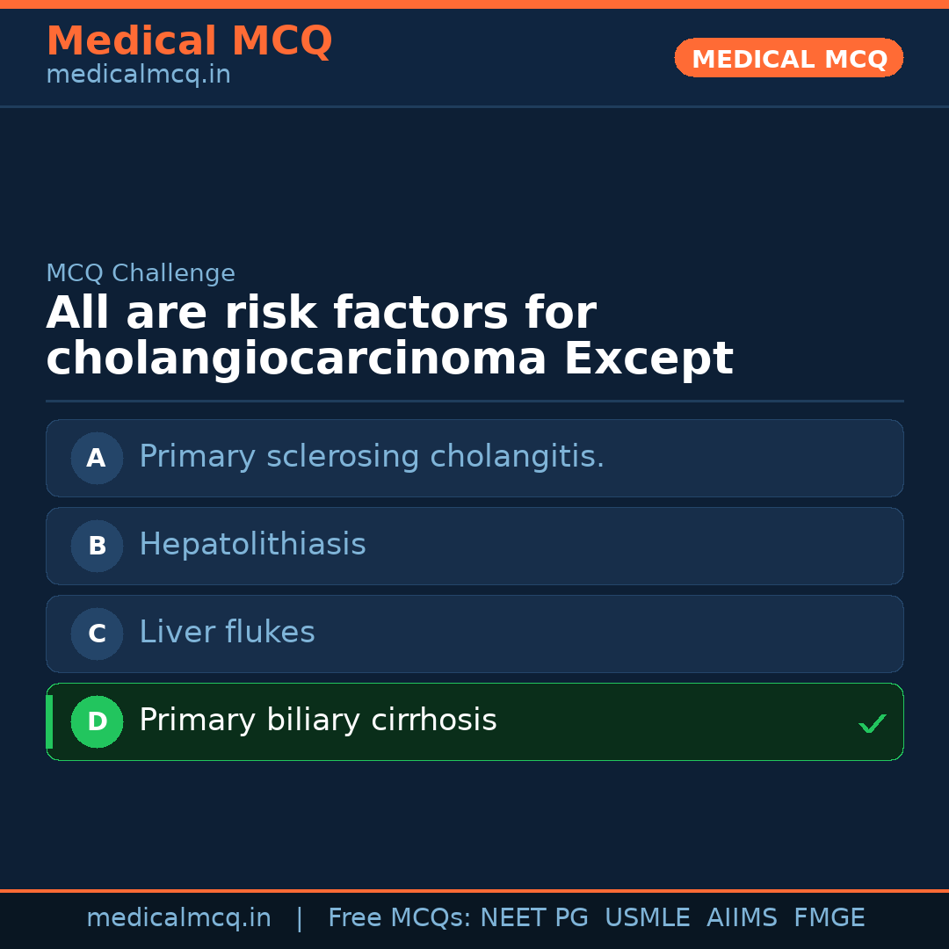This screenshot has width=949, height=949.
Task: Choose Primary biliary cirrhosis answer
Action: point(318,721)
